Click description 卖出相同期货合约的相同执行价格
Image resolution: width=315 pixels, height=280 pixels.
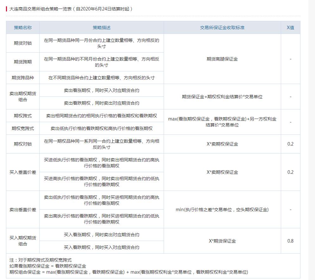click(101, 116)
